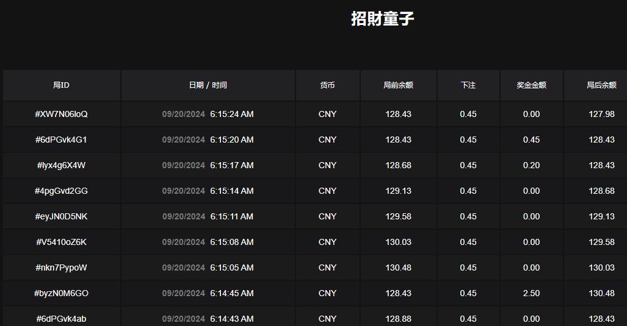This screenshot has height=326, width=627.
Task: Select round ID #nkn7PypoW
Action: [61, 268]
